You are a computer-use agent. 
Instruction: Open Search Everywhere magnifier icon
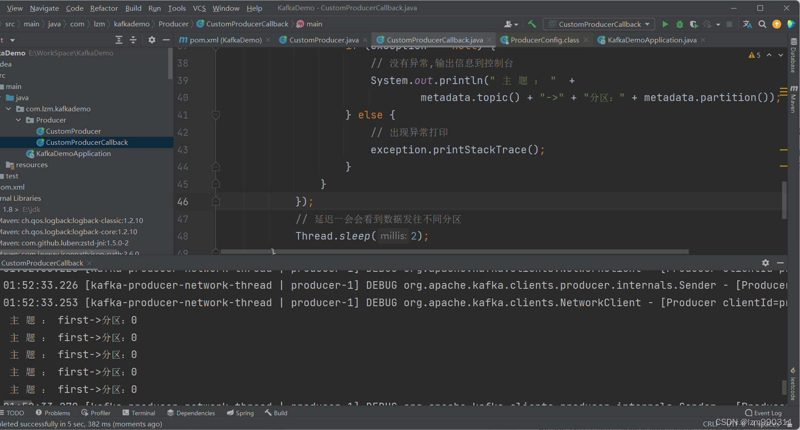762,24
